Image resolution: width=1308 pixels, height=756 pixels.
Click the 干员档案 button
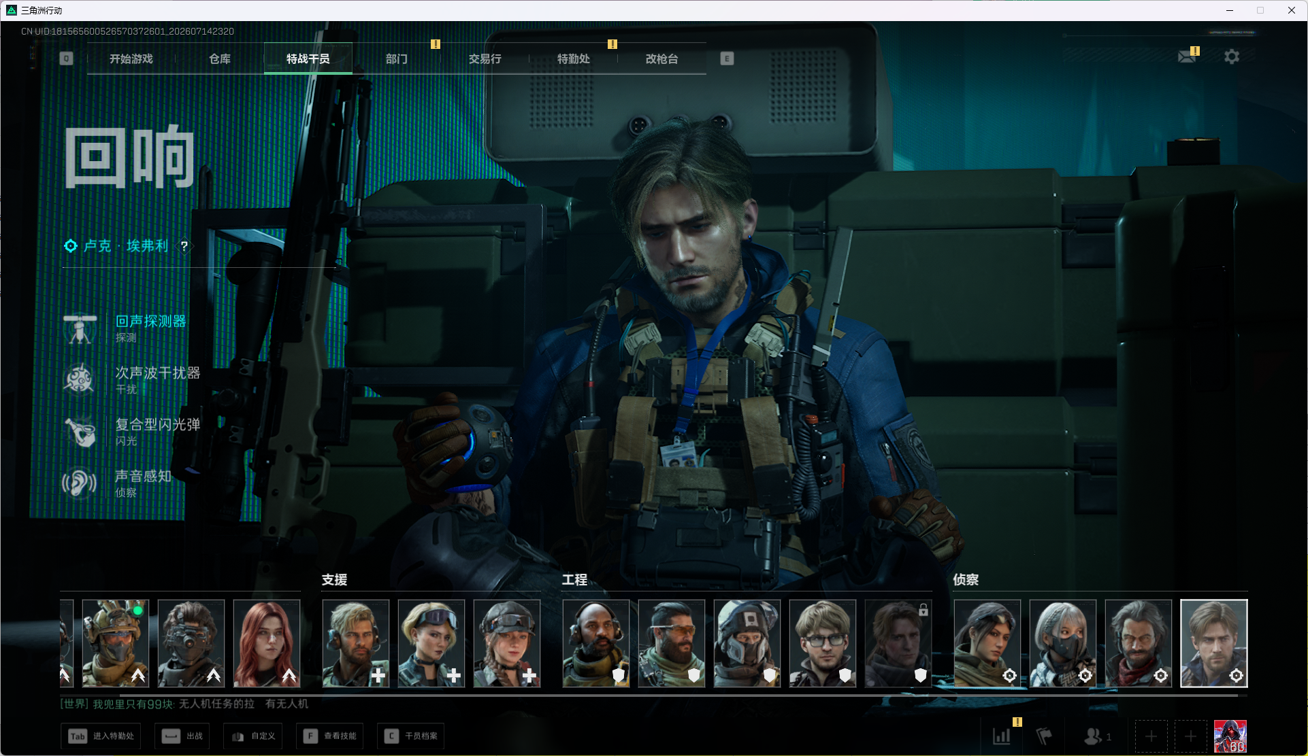point(411,736)
